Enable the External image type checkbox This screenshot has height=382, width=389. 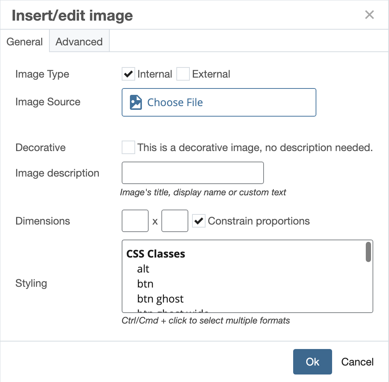click(x=183, y=74)
